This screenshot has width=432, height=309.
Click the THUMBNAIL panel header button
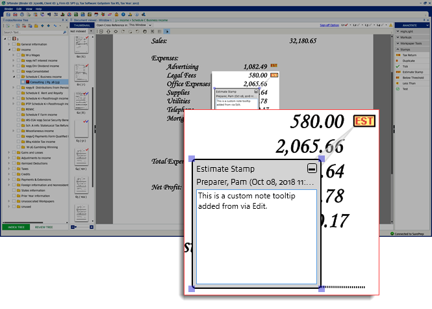(x=82, y=25)
